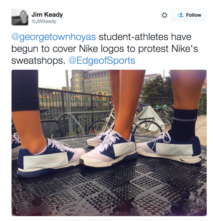Select the tweet text about Nike sweatshops
Screen dimensions: 213x221
click(105, 49)
